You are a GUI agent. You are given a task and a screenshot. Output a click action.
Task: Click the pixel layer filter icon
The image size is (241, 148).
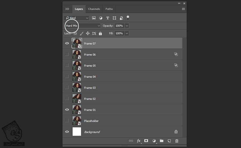point(94,18)
